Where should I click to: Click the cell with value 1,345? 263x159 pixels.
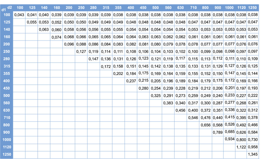[253, 154]
